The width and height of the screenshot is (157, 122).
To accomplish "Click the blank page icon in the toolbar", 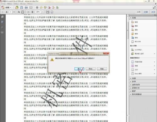I will coord(53,8).
